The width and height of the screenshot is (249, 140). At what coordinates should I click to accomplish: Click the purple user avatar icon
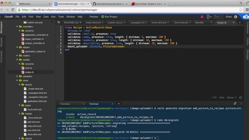point(202,17)
